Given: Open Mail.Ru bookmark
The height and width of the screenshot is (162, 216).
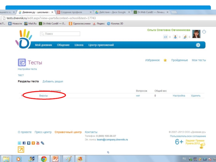Looking at the screenshot, I should point(31,23).
